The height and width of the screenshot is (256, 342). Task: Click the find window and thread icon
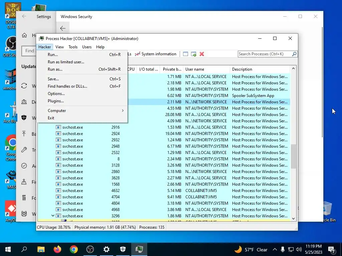[193, 54]
